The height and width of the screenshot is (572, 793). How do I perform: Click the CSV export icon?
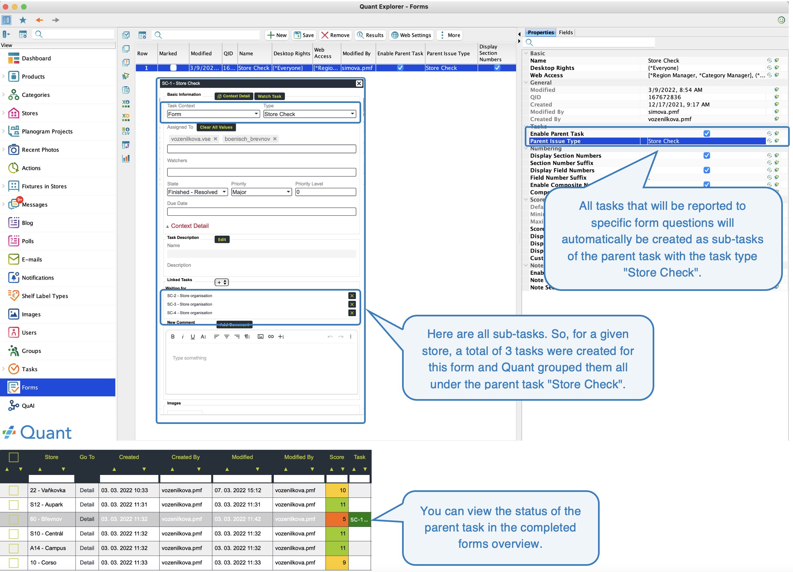click(x=126, y=131)
